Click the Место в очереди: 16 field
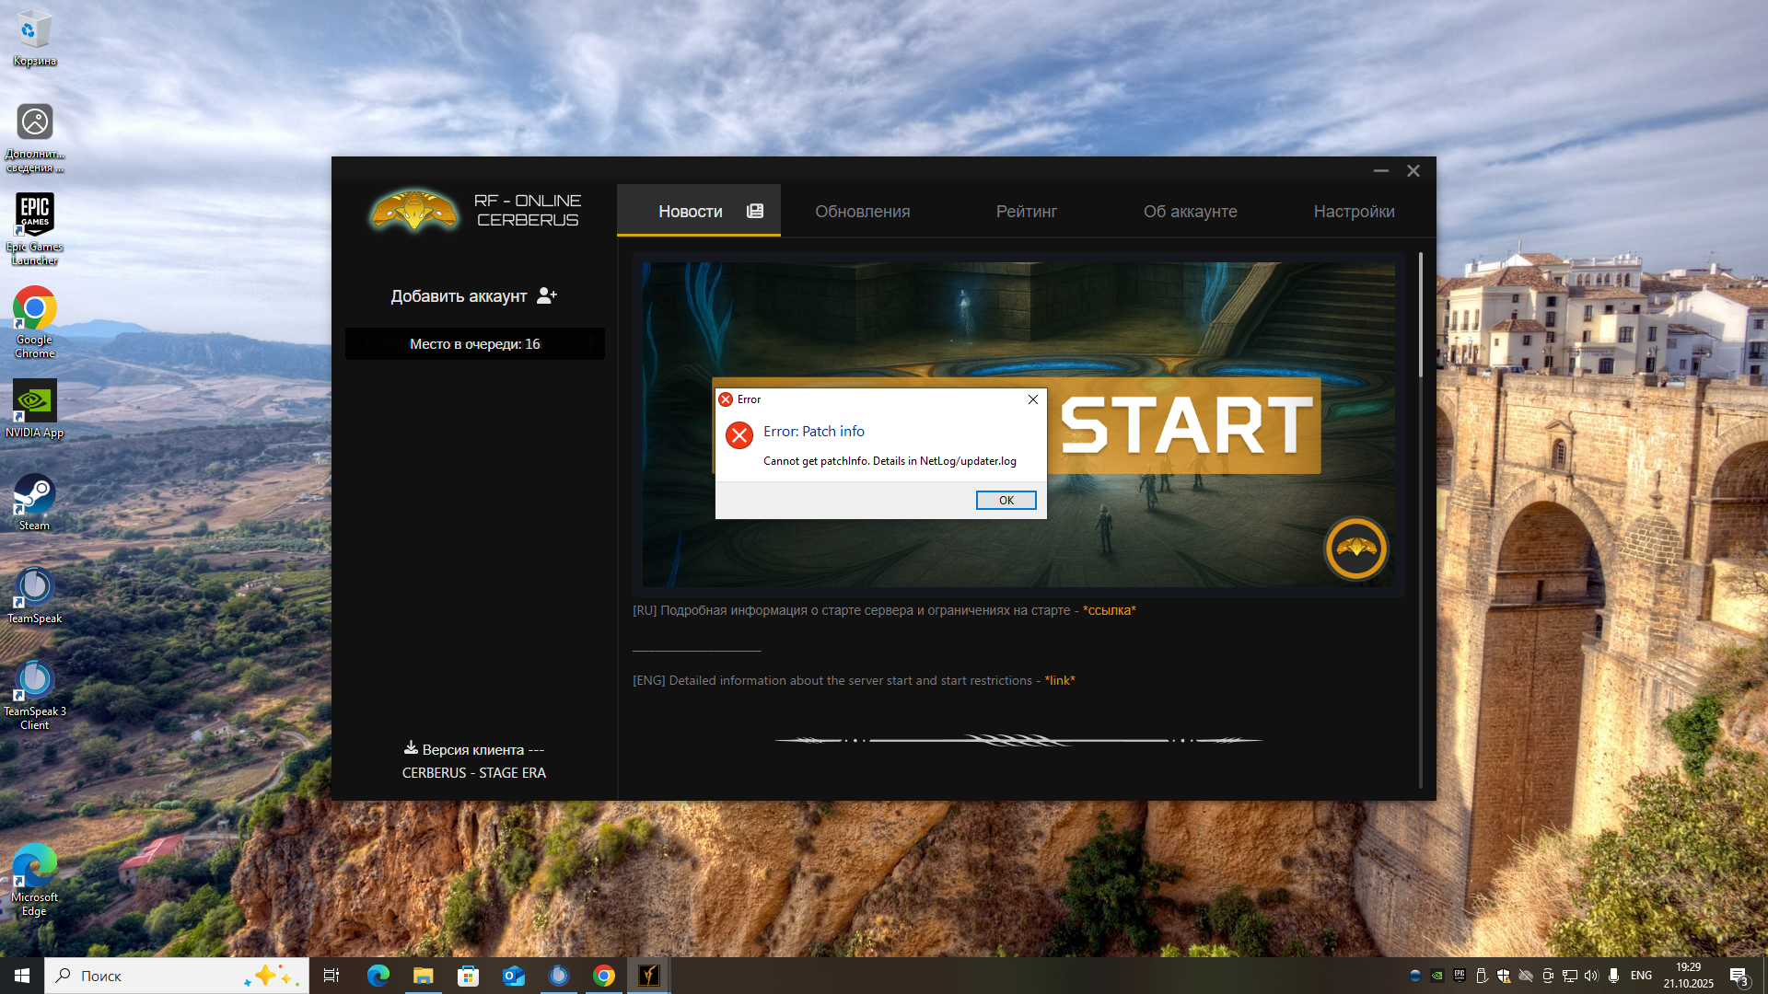Viewport: 1768px width, 994px height. (x=474, y=344)
